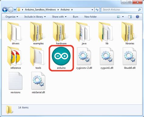
Task: Expand the arrow after Arduino breadcrumb
Action: click(72, 10)
